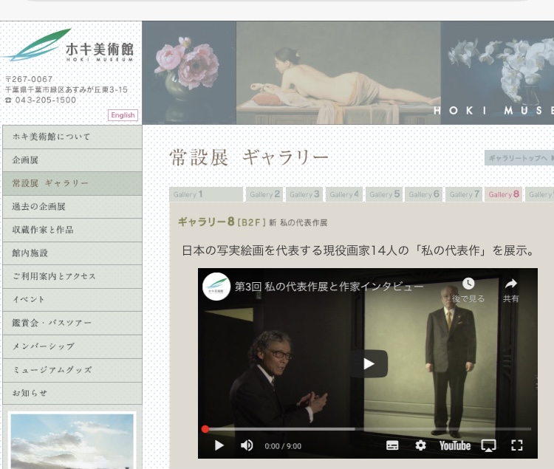Open ミュージアムグッズ menu item

72,370
